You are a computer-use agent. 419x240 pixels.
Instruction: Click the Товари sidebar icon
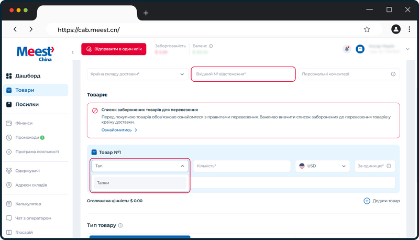9,90
